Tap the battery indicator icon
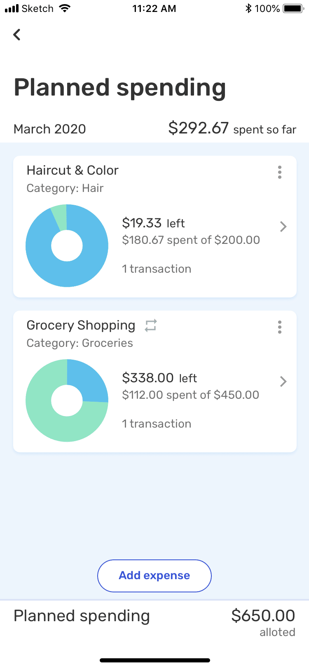The height and width of the screenshot is (669, 309). tap(293, 9)
